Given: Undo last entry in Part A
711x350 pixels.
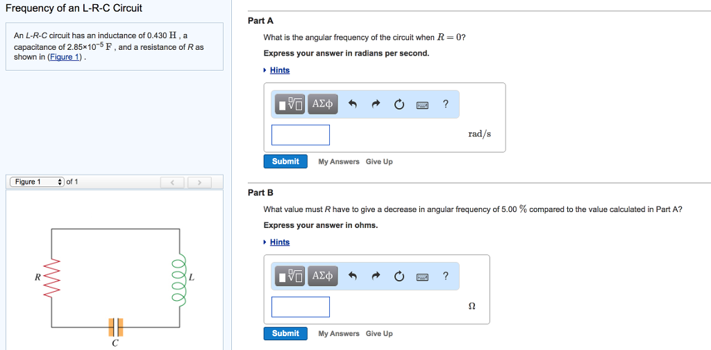Looking at the screenshot, I should click(352, 105).
